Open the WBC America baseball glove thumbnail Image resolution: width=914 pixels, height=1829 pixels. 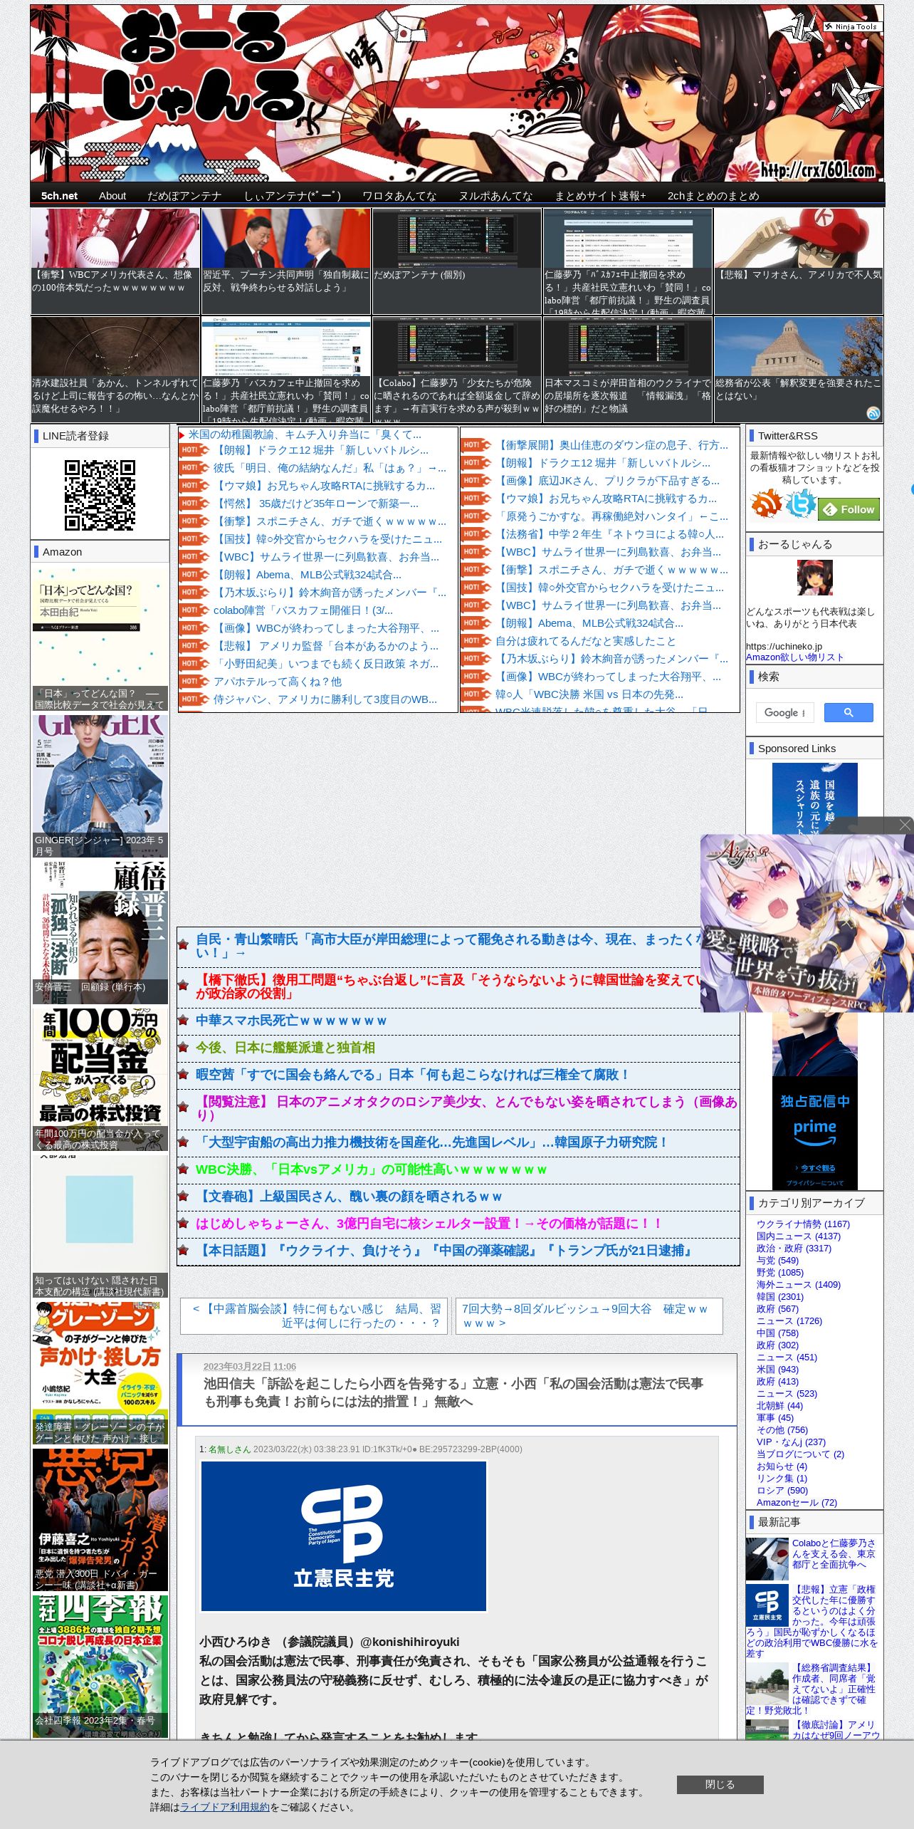115,261
